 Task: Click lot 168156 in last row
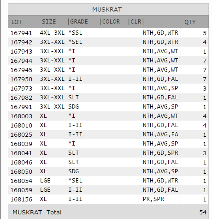pos(21,199)
